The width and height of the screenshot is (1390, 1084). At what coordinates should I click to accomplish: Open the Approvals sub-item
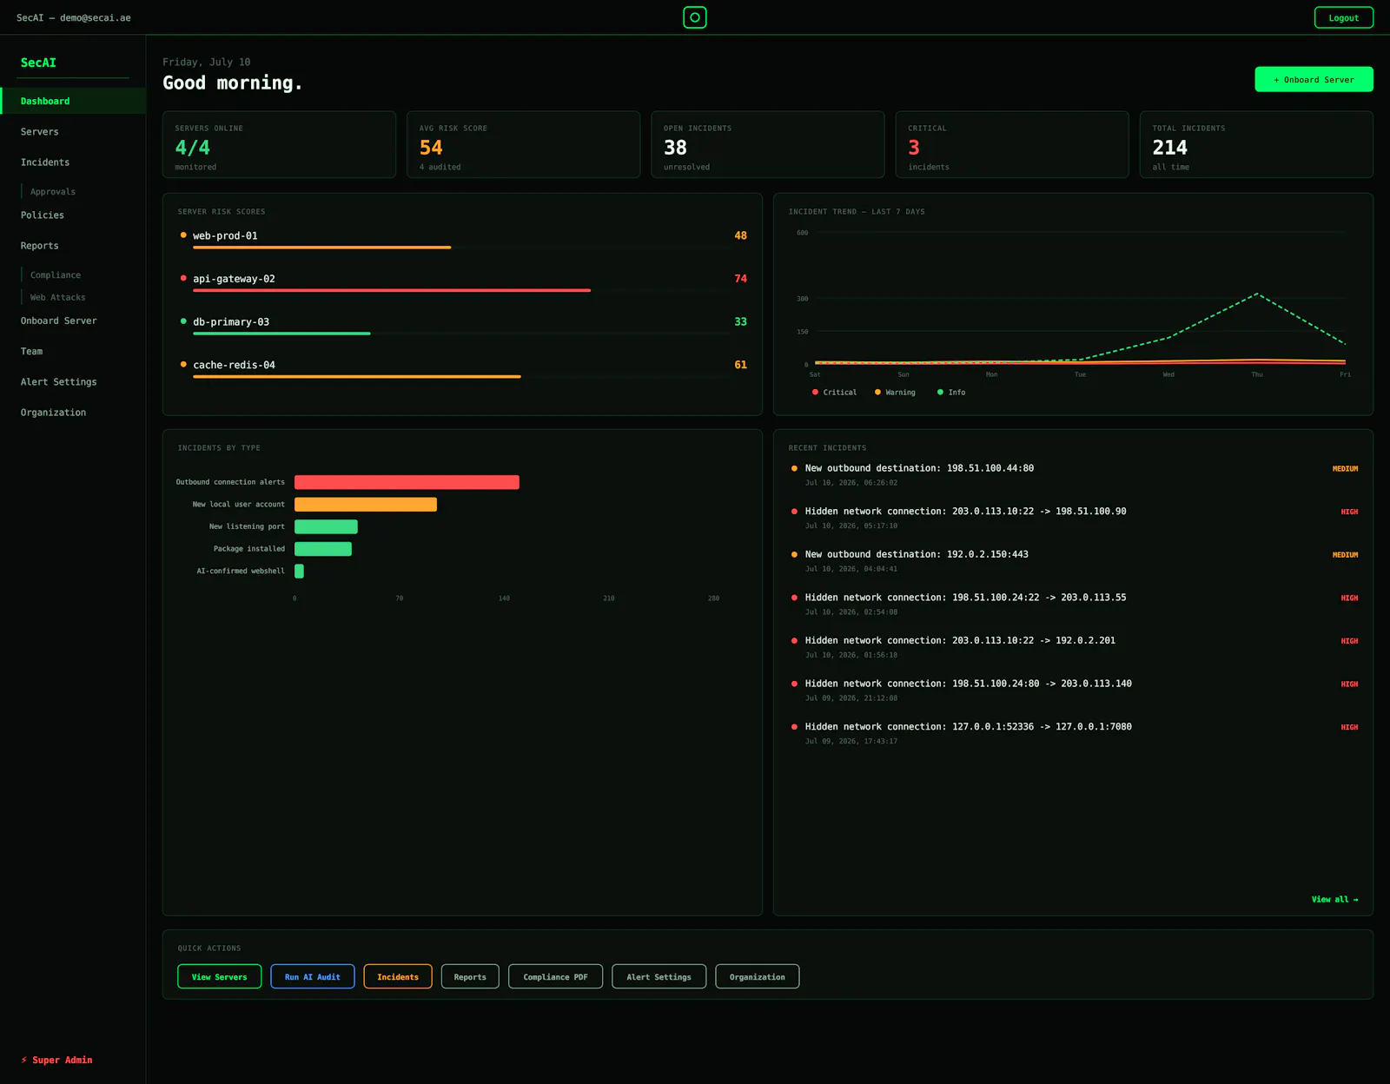click(x=53, y=192)
